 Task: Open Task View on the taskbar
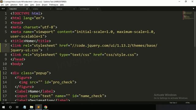(17, 107)
